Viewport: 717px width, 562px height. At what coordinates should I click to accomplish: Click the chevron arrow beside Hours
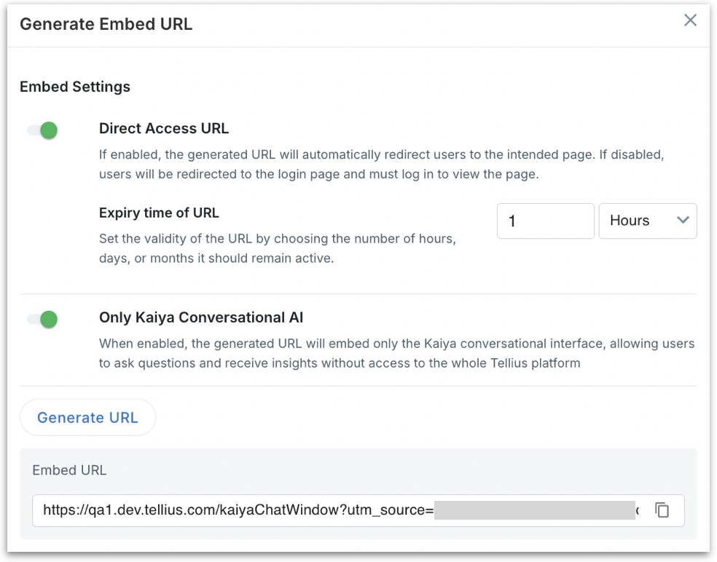point(683,221)
